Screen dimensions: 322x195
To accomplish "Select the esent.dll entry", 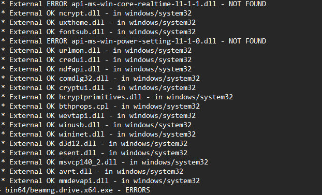I will pos(94,153).
